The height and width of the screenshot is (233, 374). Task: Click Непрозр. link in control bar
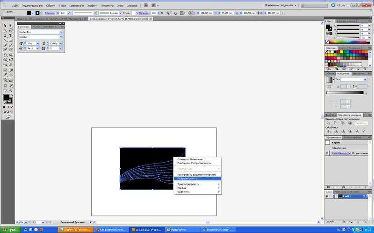144,13
